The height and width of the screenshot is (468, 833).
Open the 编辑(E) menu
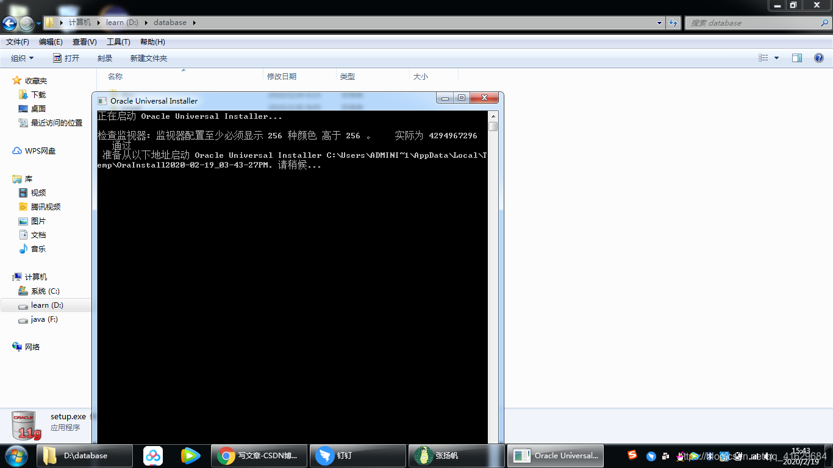pyautogui.click(x=51, y=42)
